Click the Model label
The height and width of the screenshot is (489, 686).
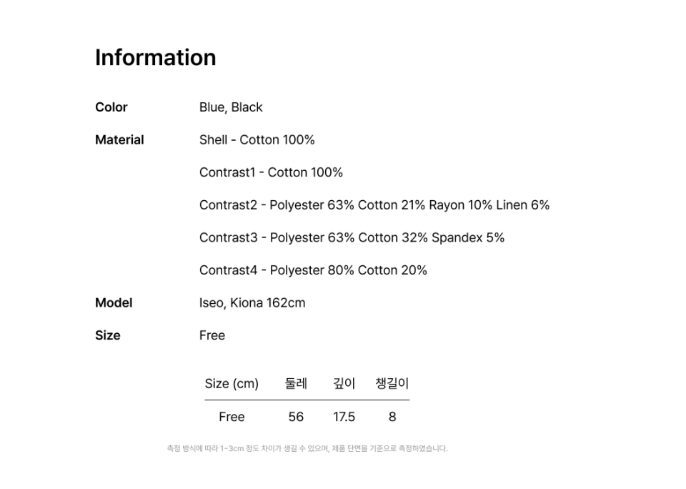click(x=114, y=303)
